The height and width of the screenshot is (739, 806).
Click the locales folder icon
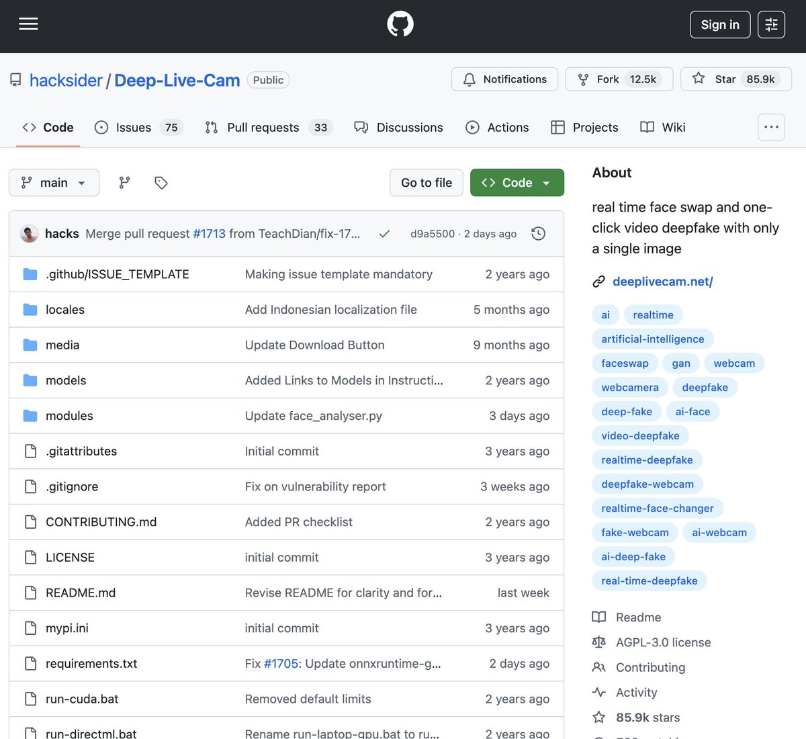pyautogui.click(x=30, y=310)
